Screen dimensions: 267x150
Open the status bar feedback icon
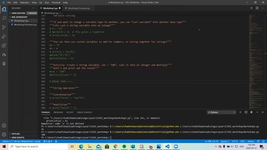[x=258, y=141]
